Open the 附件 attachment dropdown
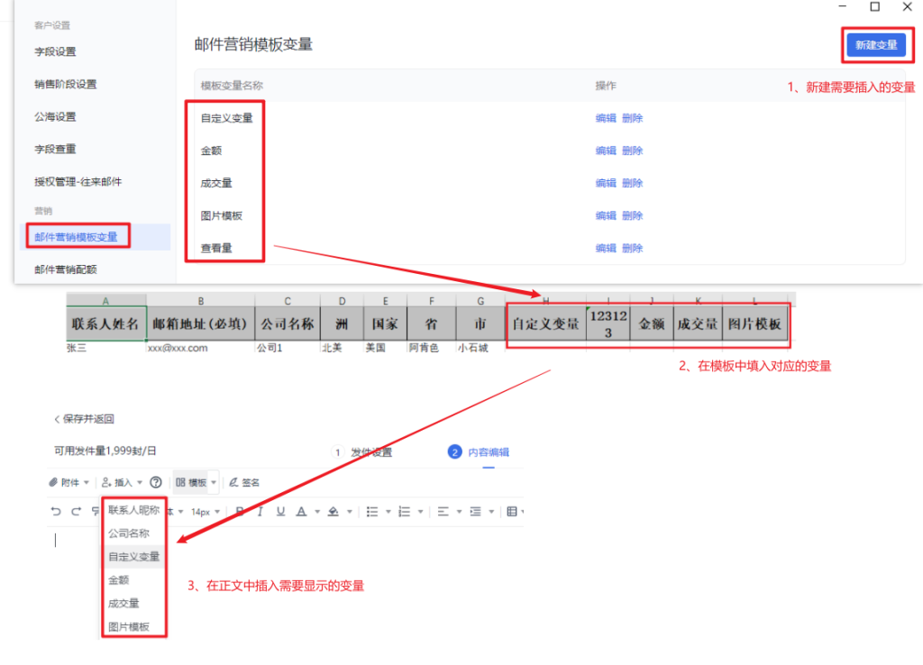Screen dimensions: 923x665 69,482
